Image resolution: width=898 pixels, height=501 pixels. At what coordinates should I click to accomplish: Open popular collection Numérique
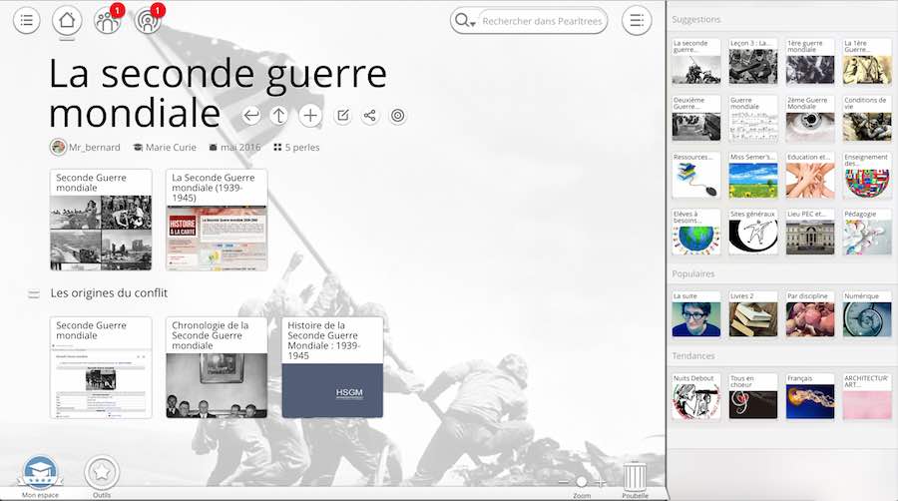[x=867, y=313]
